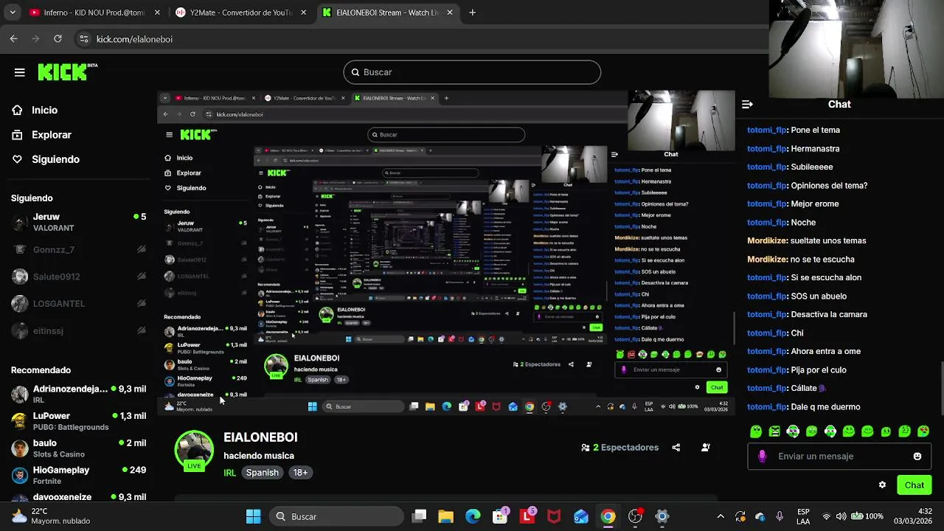Open the Windows Start menu
The image size is (944, 531).
(x=253, y=516)
